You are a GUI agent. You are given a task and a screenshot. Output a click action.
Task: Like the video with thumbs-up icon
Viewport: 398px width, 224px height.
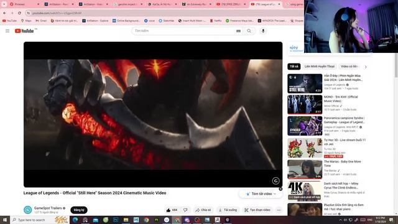(172, 210)
